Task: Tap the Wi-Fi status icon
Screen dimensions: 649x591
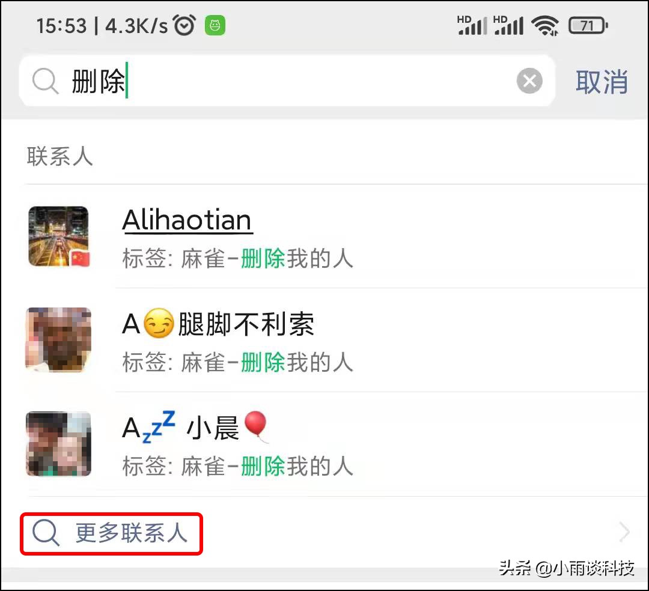Action: pos(545,26)
